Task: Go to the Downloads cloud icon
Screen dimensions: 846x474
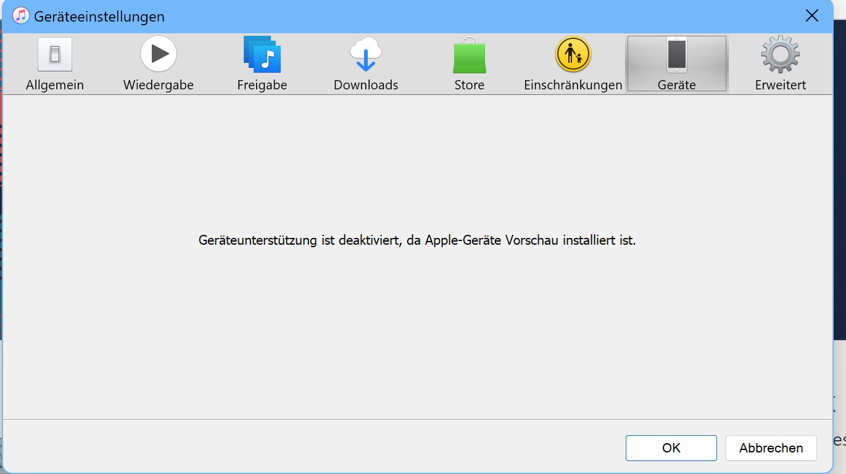Action: pyautogui.click(x=366, y=55)
